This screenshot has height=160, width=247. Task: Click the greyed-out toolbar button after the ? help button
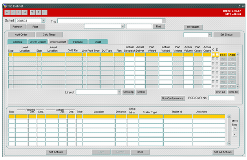tap(45, 13)
